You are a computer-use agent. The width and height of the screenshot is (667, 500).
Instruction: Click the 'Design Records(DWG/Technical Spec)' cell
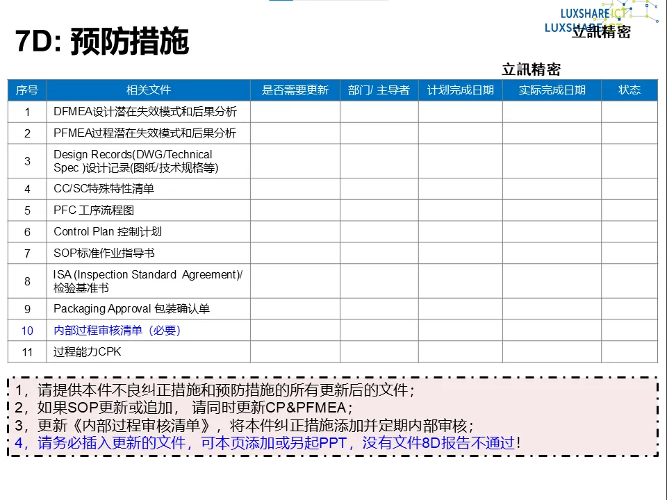pyautogui.click(x=149, y=161)
